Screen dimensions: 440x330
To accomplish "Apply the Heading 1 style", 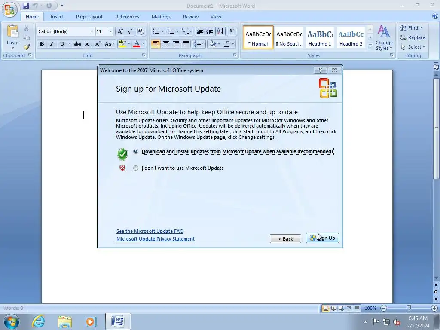I will click(x=320, y=38).
